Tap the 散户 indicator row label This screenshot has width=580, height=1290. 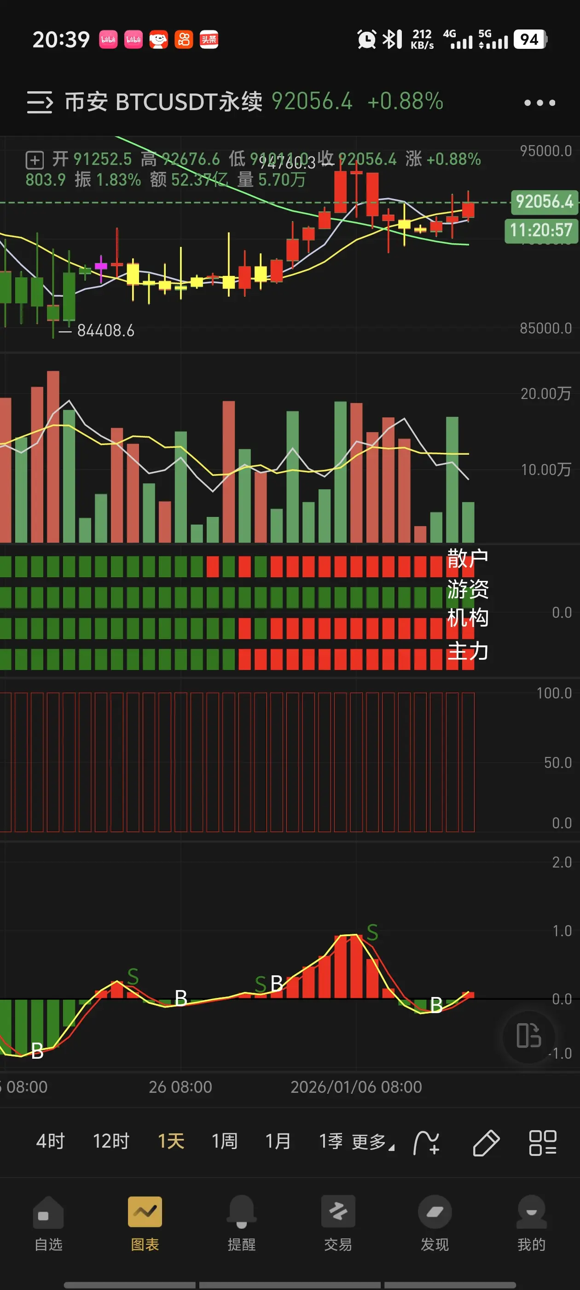[467, 558]
